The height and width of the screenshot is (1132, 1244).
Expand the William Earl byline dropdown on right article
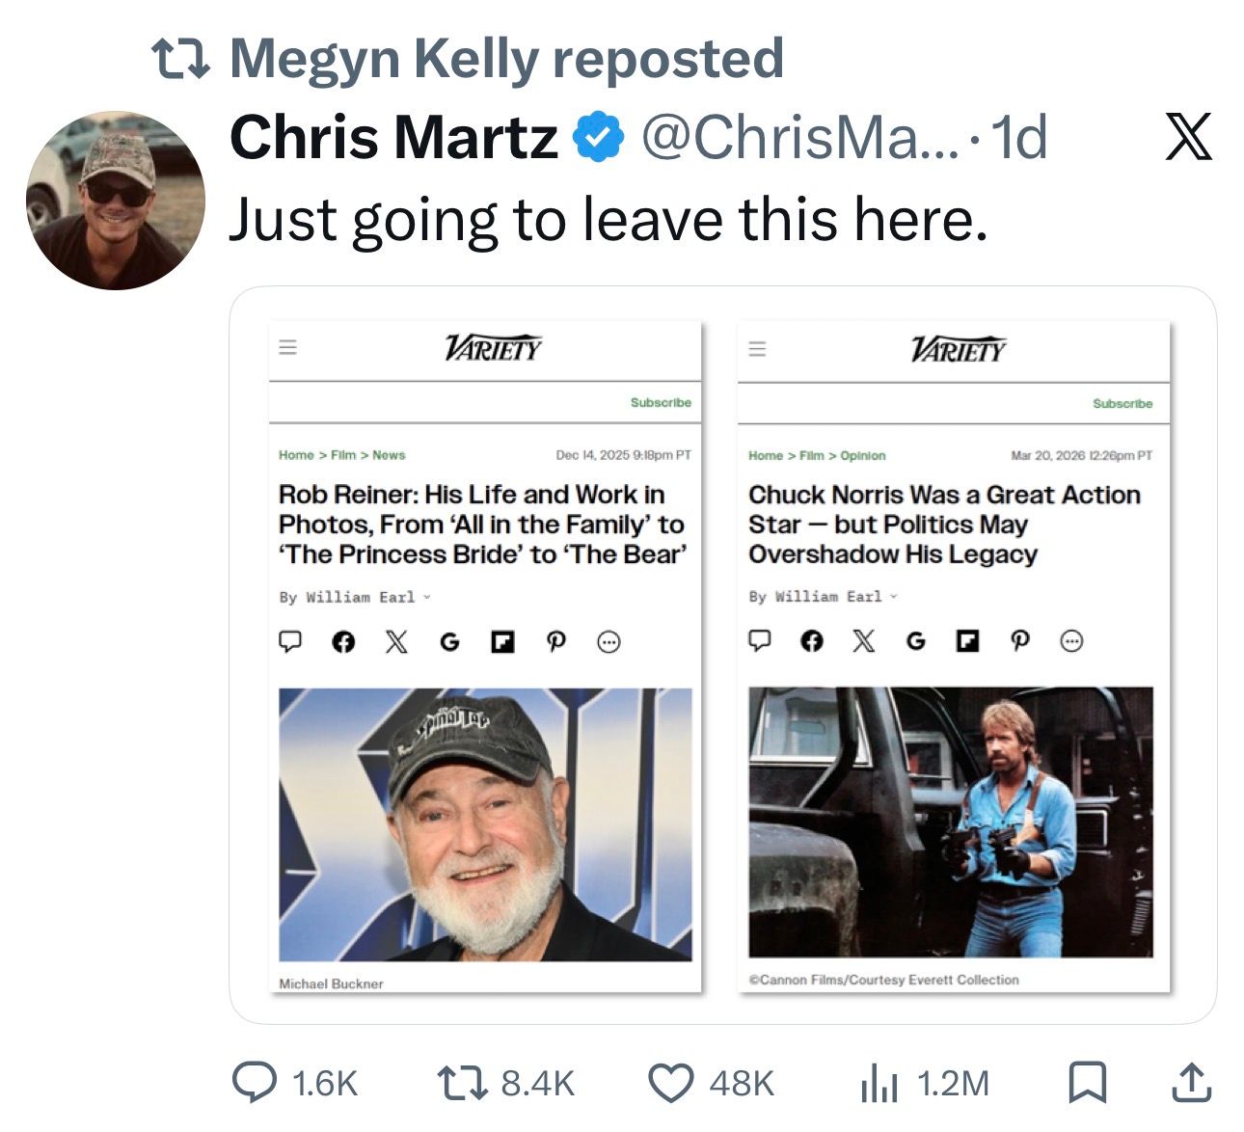coord(894,597)
